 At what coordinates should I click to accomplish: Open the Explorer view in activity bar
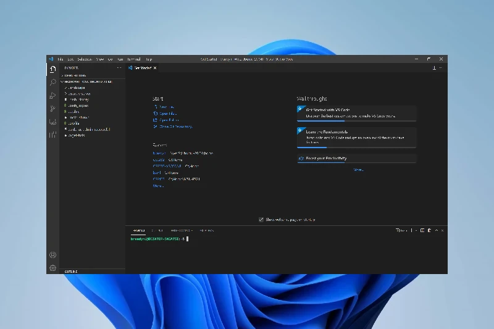pos(52,69)
